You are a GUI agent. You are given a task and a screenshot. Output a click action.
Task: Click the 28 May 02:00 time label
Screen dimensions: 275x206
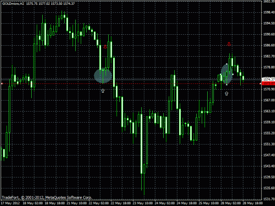231,203
